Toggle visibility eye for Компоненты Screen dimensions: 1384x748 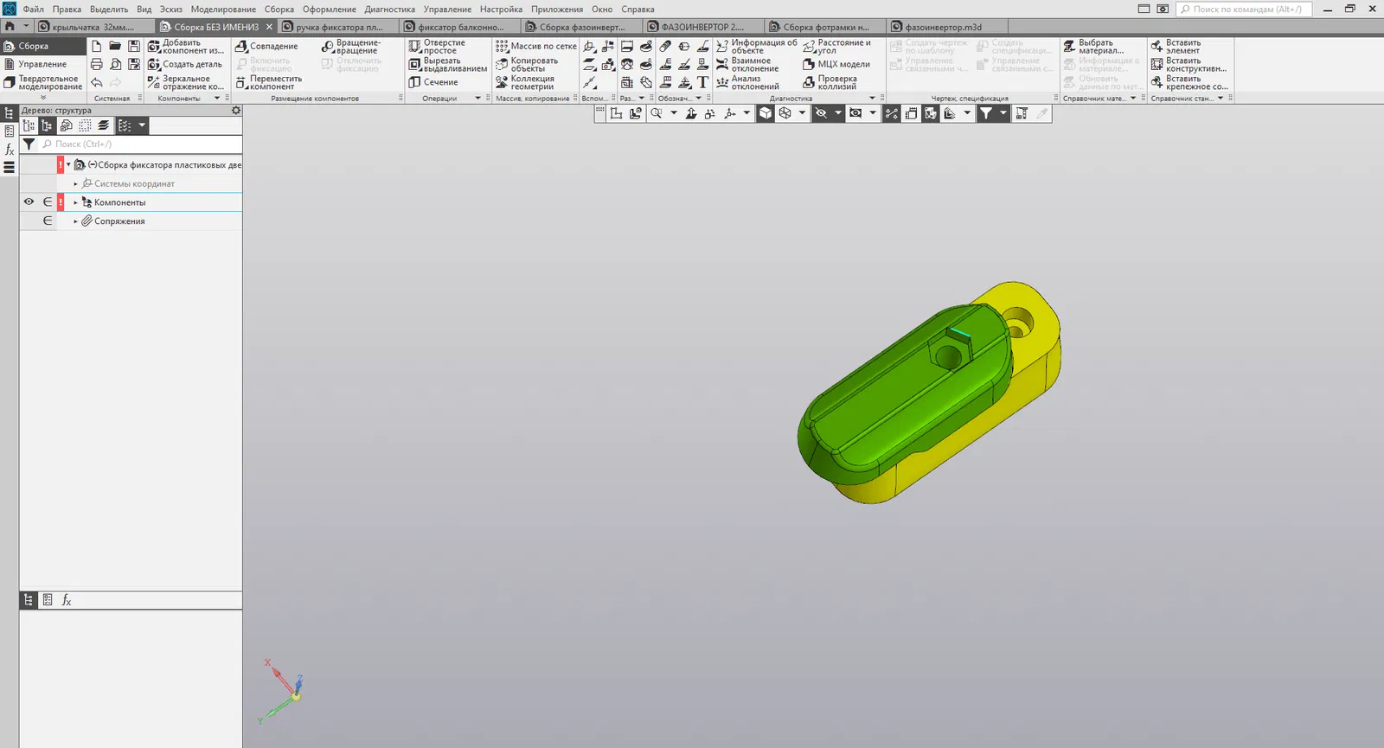point(29,201)
